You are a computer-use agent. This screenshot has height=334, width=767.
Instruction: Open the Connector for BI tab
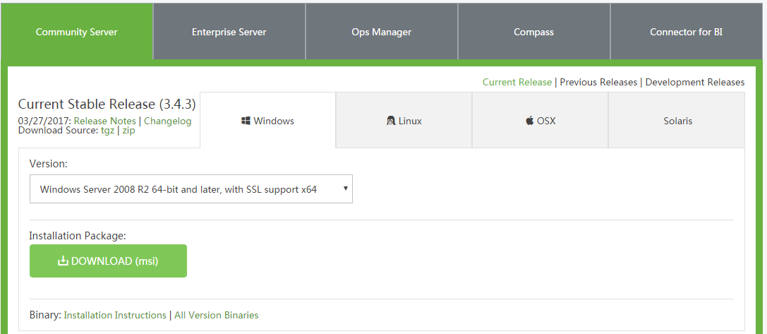pos(687,32)
